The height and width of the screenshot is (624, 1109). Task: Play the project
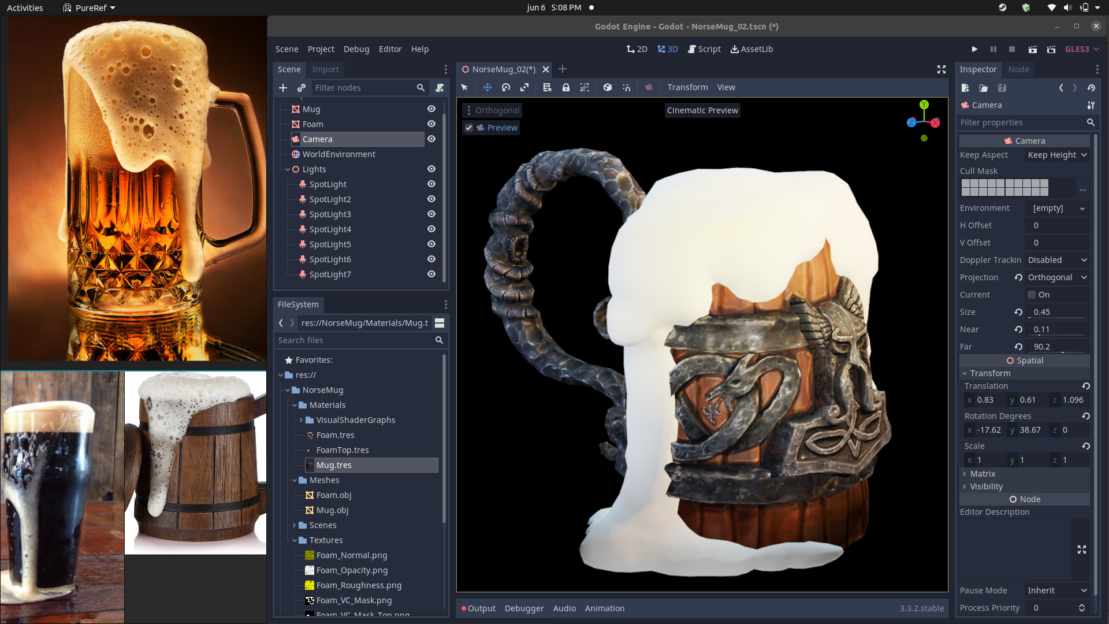click(974, 49)
